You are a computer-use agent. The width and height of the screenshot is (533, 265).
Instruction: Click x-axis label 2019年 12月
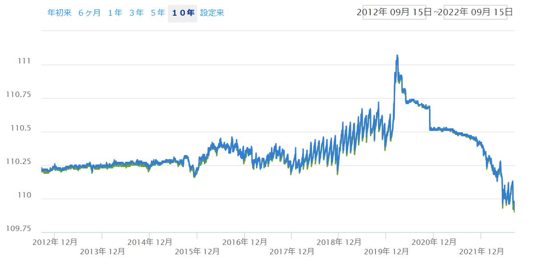point(386,252)
